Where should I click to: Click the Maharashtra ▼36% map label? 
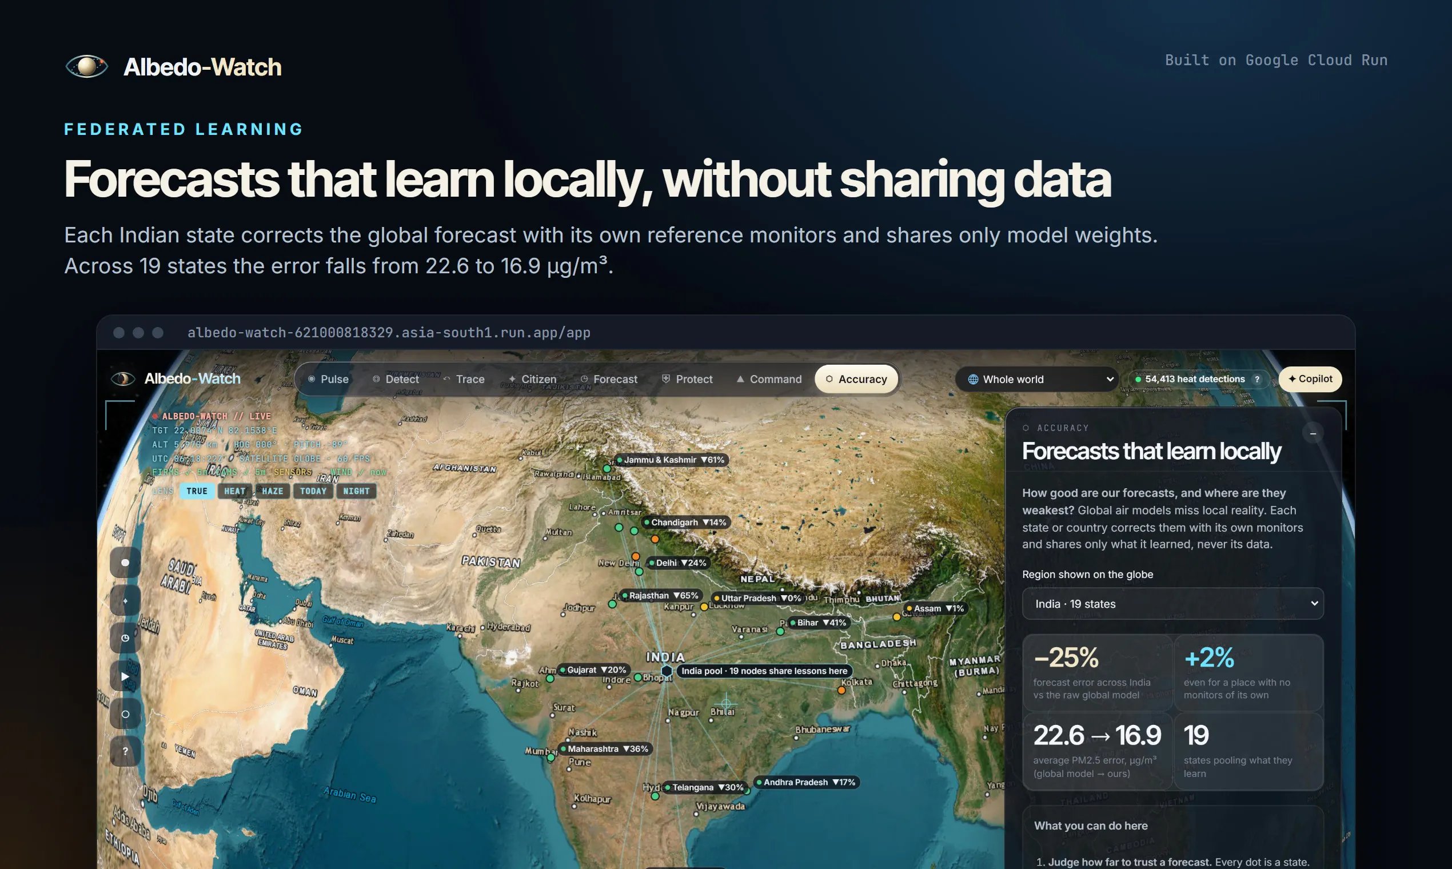(605, 749)
